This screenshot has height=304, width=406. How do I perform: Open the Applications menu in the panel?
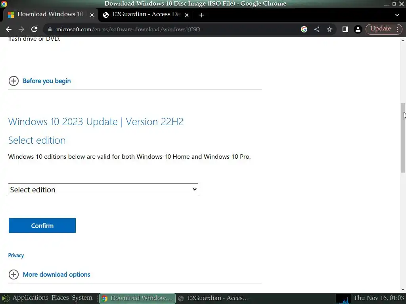(30, 298)
